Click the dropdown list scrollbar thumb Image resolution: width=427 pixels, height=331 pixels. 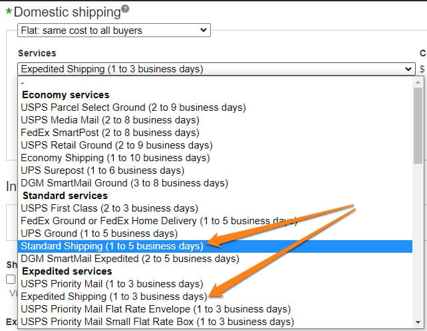click(418, 126)
